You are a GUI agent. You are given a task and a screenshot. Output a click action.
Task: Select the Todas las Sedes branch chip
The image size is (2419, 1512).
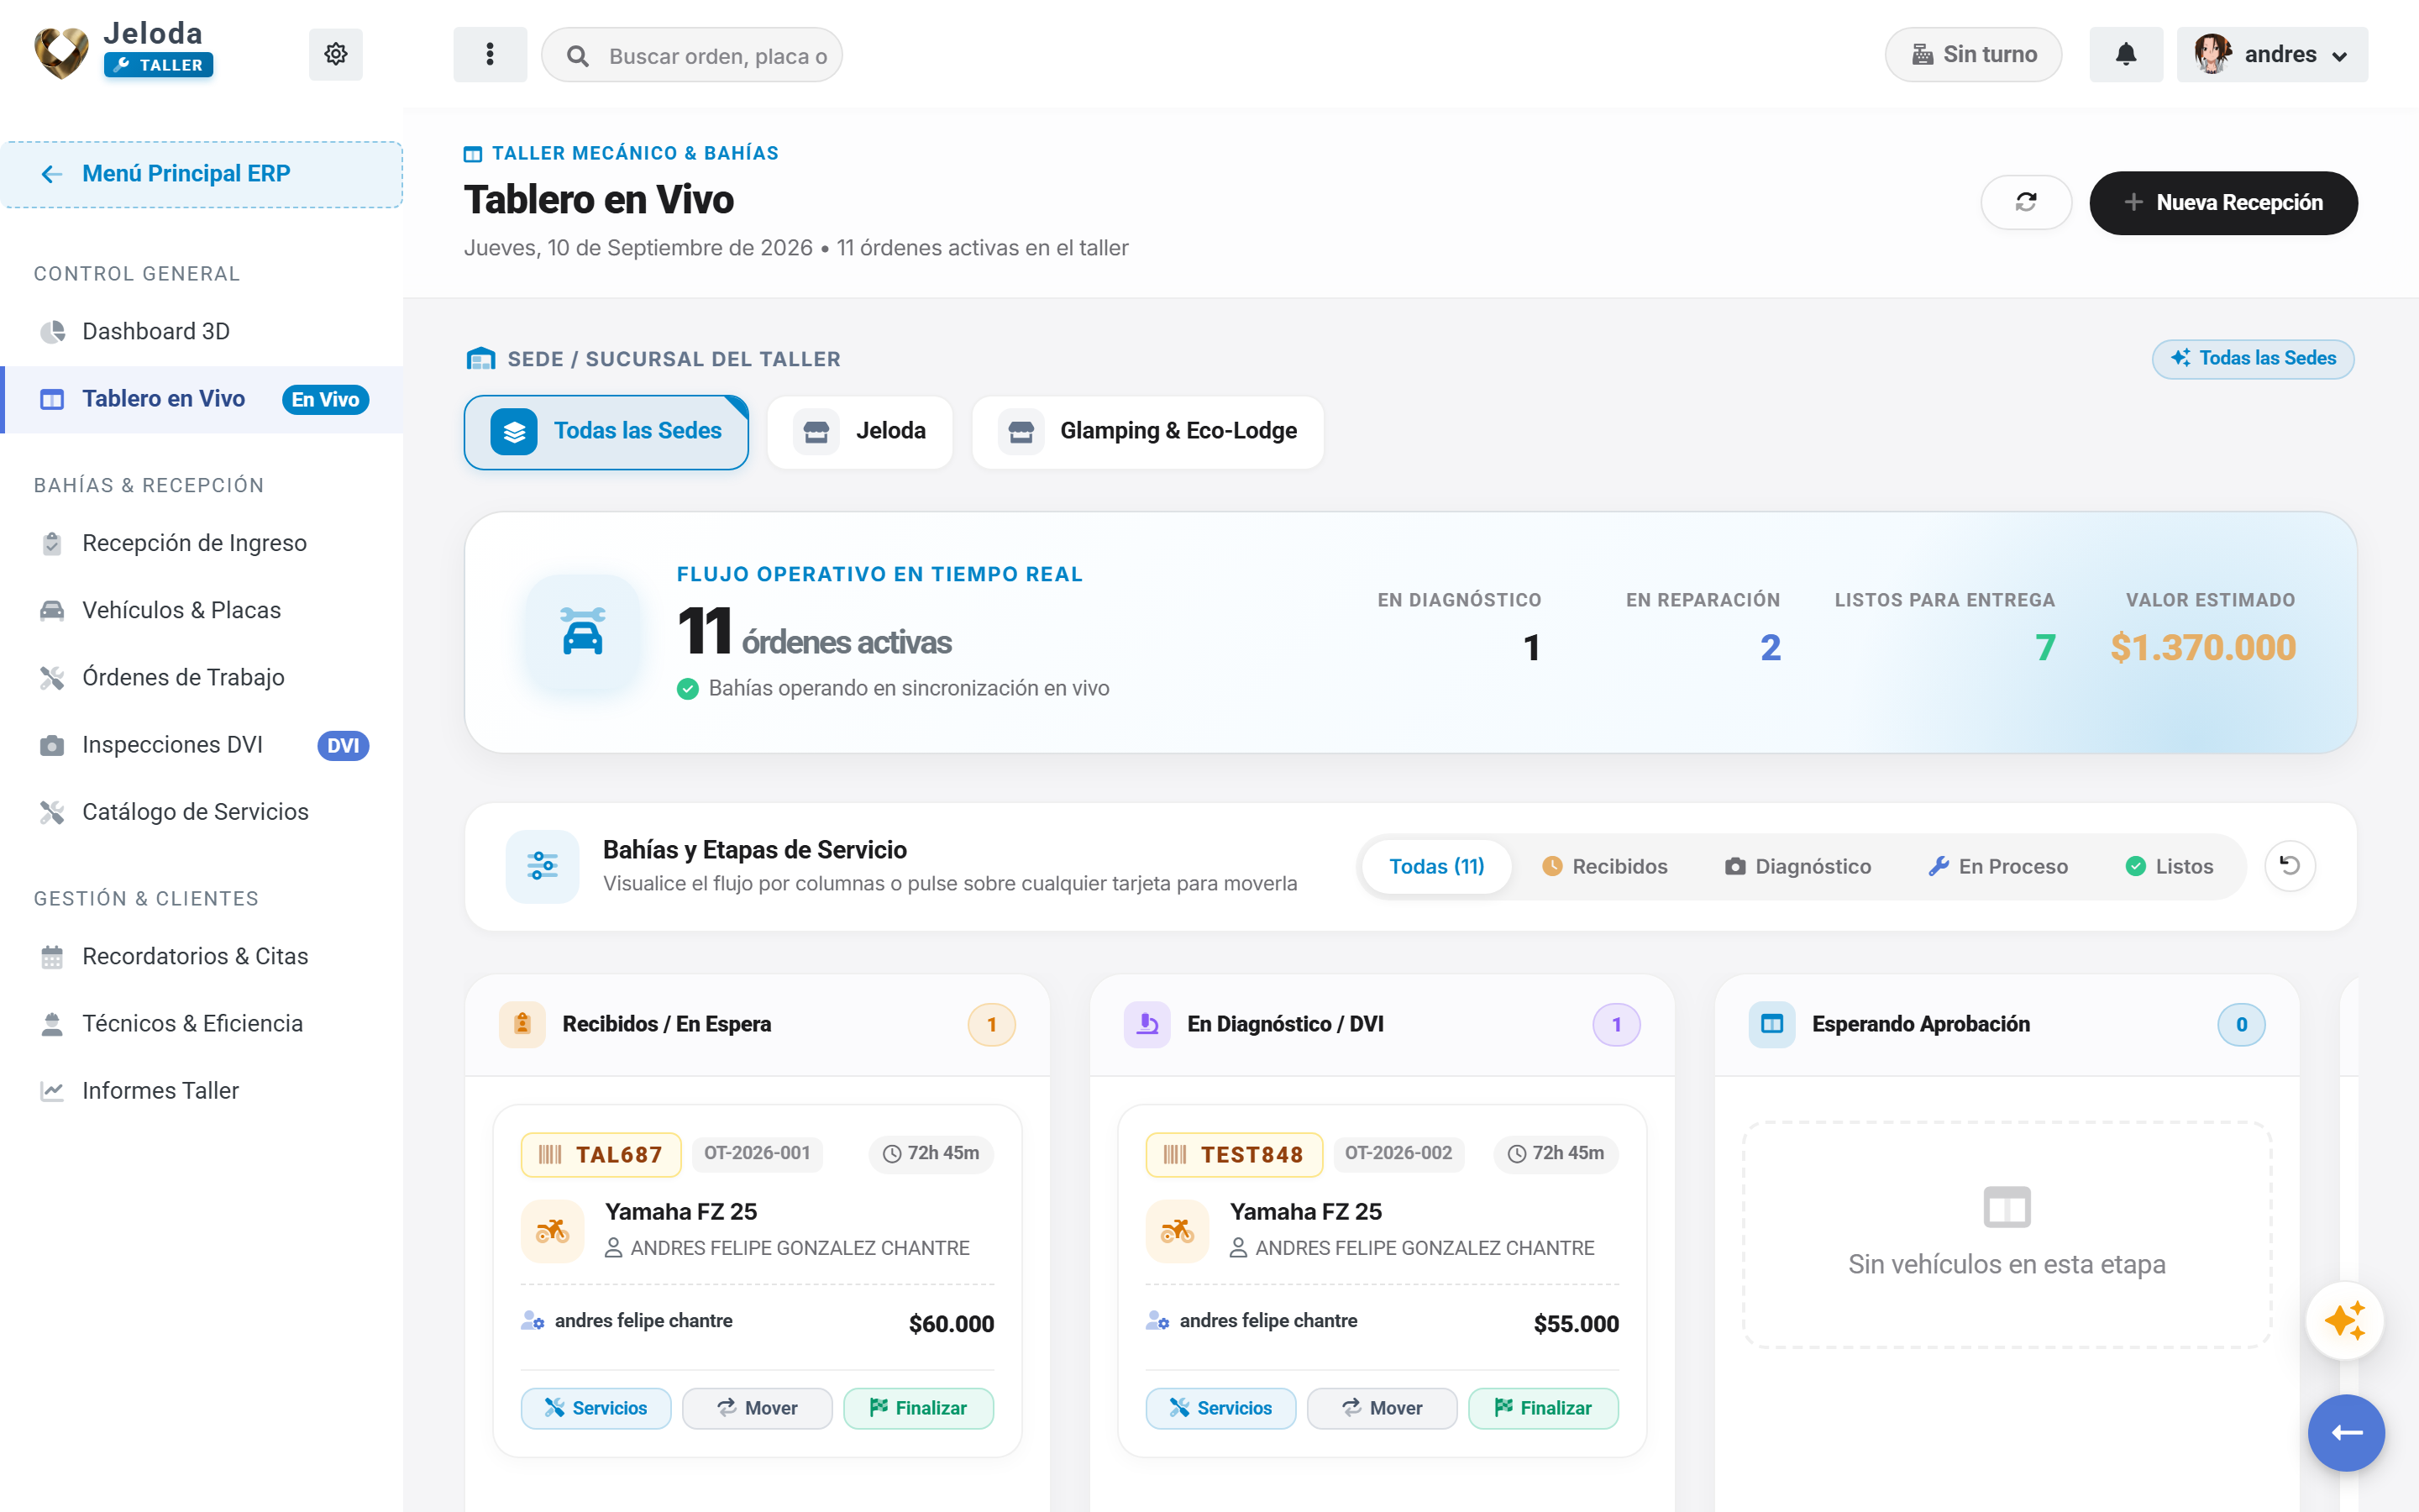606,432
